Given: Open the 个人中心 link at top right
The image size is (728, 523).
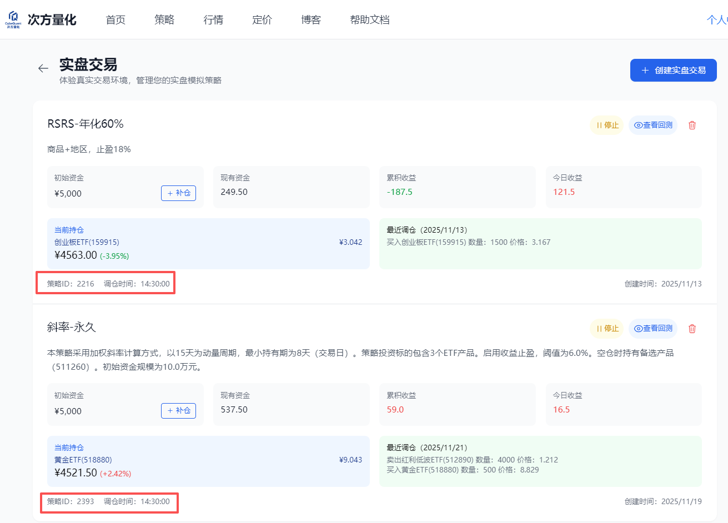Looking at the screenshot, I should coord(717,20).
